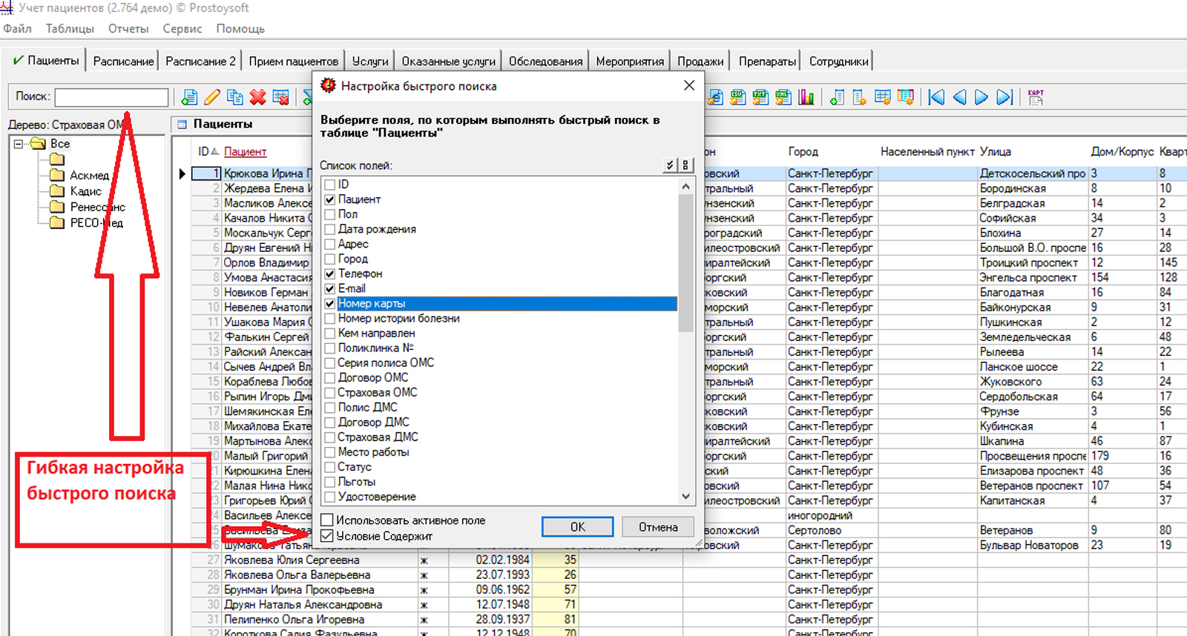Viewport: 1187px width, 636px height.
Task: Click delete-all table icon with red X
Action: click(x=280, y=97)
